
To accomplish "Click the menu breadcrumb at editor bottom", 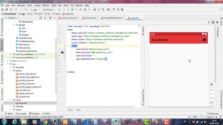I will coord(70,110).
